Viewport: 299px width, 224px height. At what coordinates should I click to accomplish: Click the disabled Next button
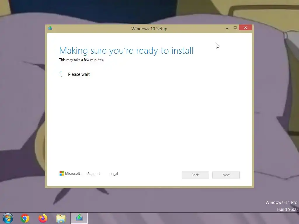[x=226, y=175]
